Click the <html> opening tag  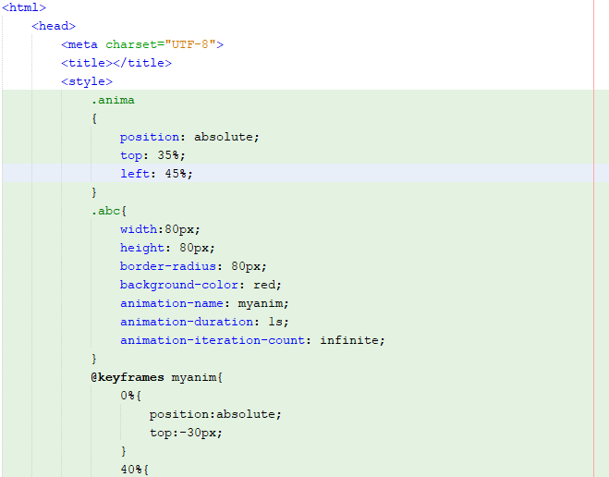pyautogui.click(x=24, y=7)
